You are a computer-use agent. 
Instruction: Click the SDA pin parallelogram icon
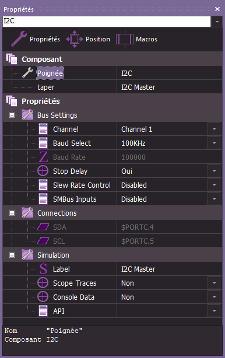tap(43, 227)
